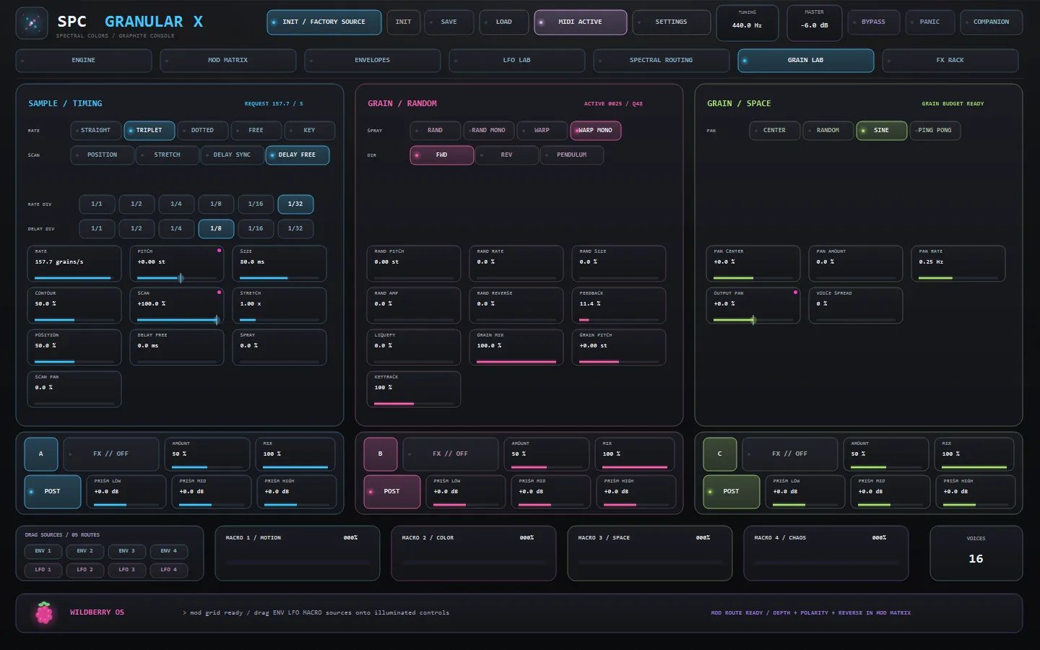Choose 1/32 in the Rate Div row
The height and width of the screenshot is (650, 1040).
pyautogui.click(x=295, y=204)
